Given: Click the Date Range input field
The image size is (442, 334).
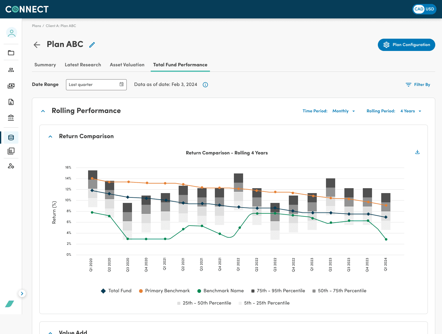Looking at the screenshot, I should (x=96, y=85).
